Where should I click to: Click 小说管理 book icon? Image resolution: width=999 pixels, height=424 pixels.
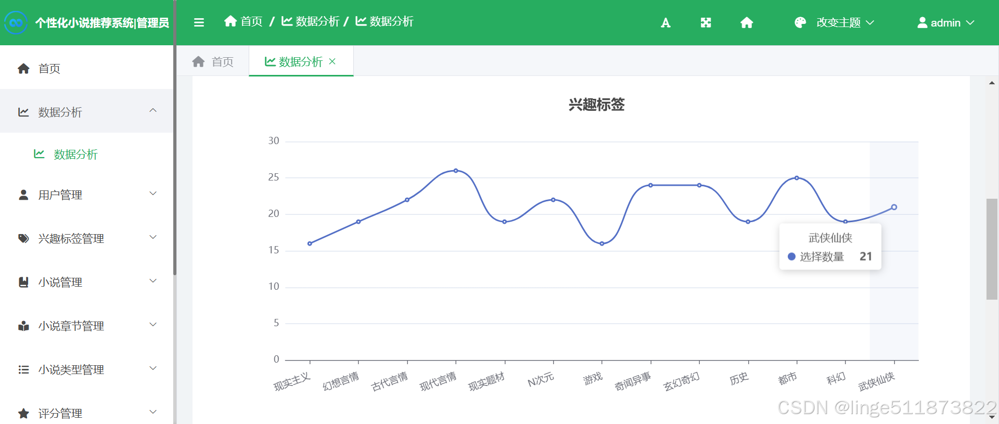(x=23, y=282)
